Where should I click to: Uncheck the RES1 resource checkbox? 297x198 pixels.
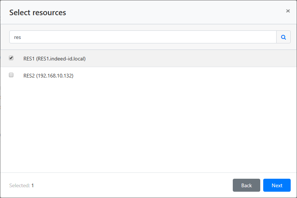coord(11,58)
